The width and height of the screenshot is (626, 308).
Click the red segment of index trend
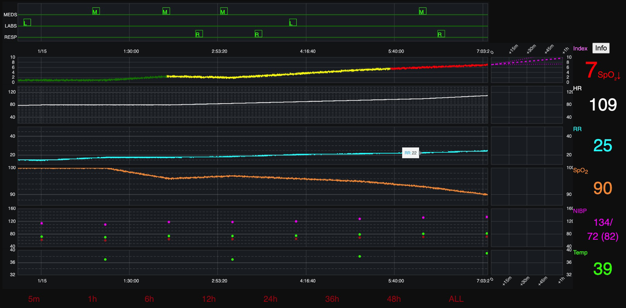[439, 67]
